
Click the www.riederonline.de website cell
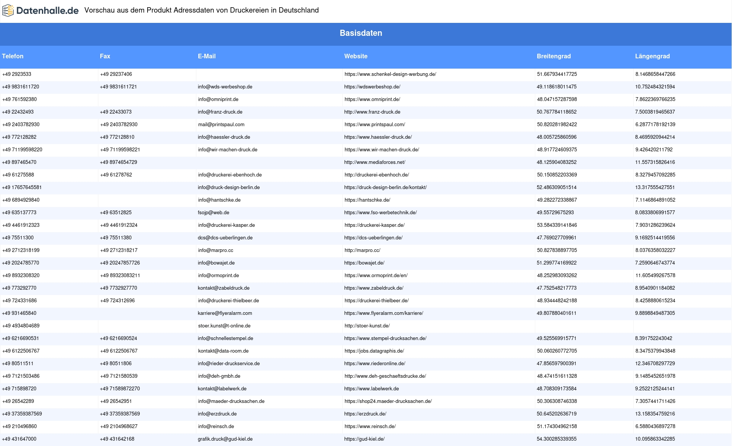coord(375,364)
